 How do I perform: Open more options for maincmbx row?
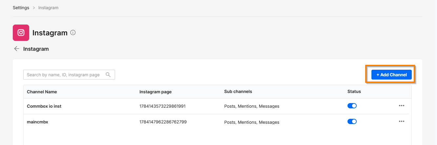402,121
